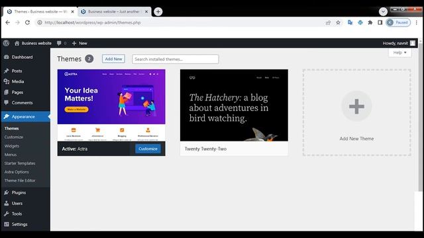Reload the current page
Image resolution: width=424 pixels, height=238 pixels.
point(27,22)
